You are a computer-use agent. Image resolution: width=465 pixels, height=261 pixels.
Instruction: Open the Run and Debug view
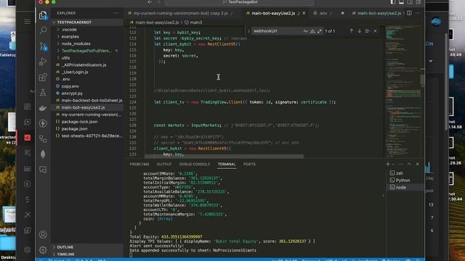click(43, 62)
